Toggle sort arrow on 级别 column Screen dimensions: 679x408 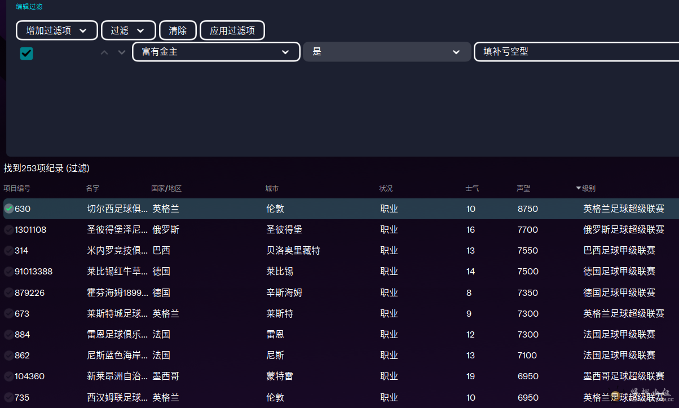[578, 188]
